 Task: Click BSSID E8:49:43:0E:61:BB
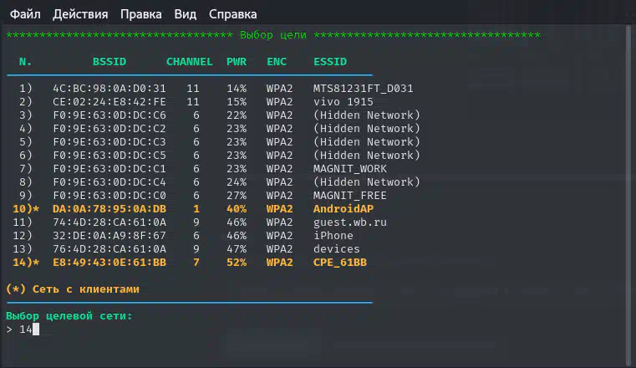(109, 263)
